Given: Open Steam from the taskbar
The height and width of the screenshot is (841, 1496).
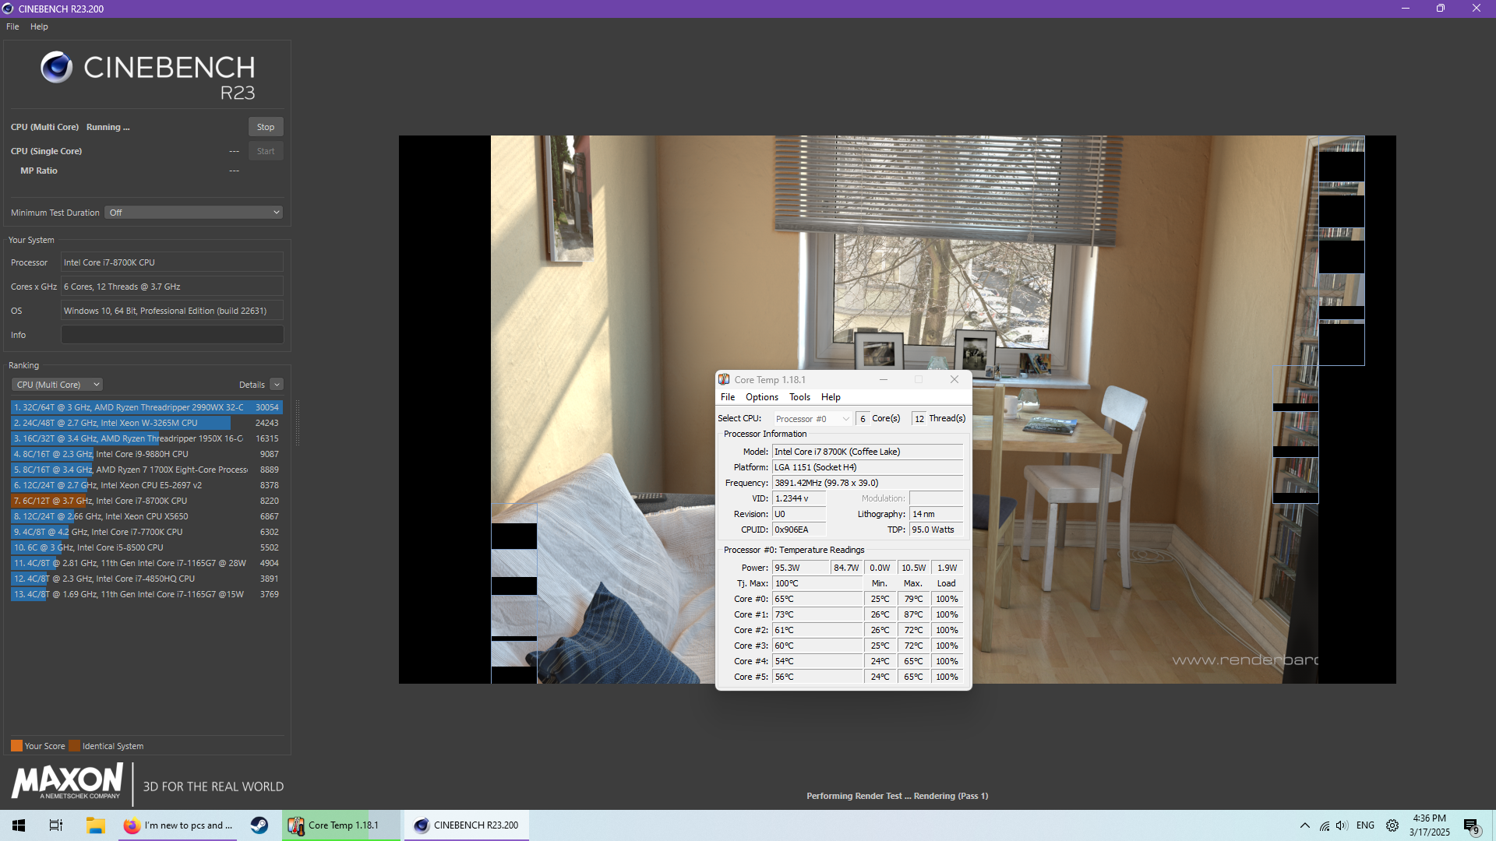Looking at the screenshot, I should (x=259, y=825).
